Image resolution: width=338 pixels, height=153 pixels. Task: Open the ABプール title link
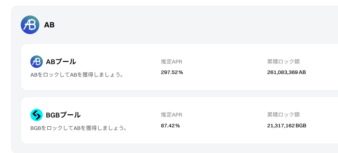tap(61, 61)
